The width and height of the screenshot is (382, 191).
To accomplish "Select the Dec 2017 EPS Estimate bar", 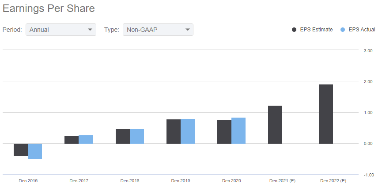I will 72,139.
